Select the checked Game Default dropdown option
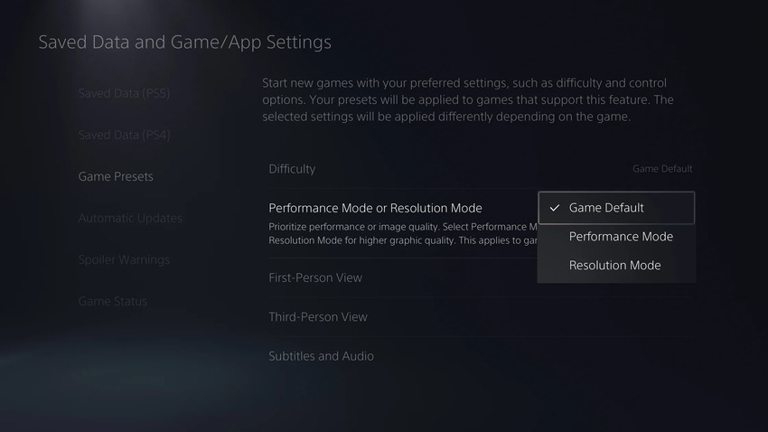The height and width of the screenshot is (432, 768). [x=616, y=208]
